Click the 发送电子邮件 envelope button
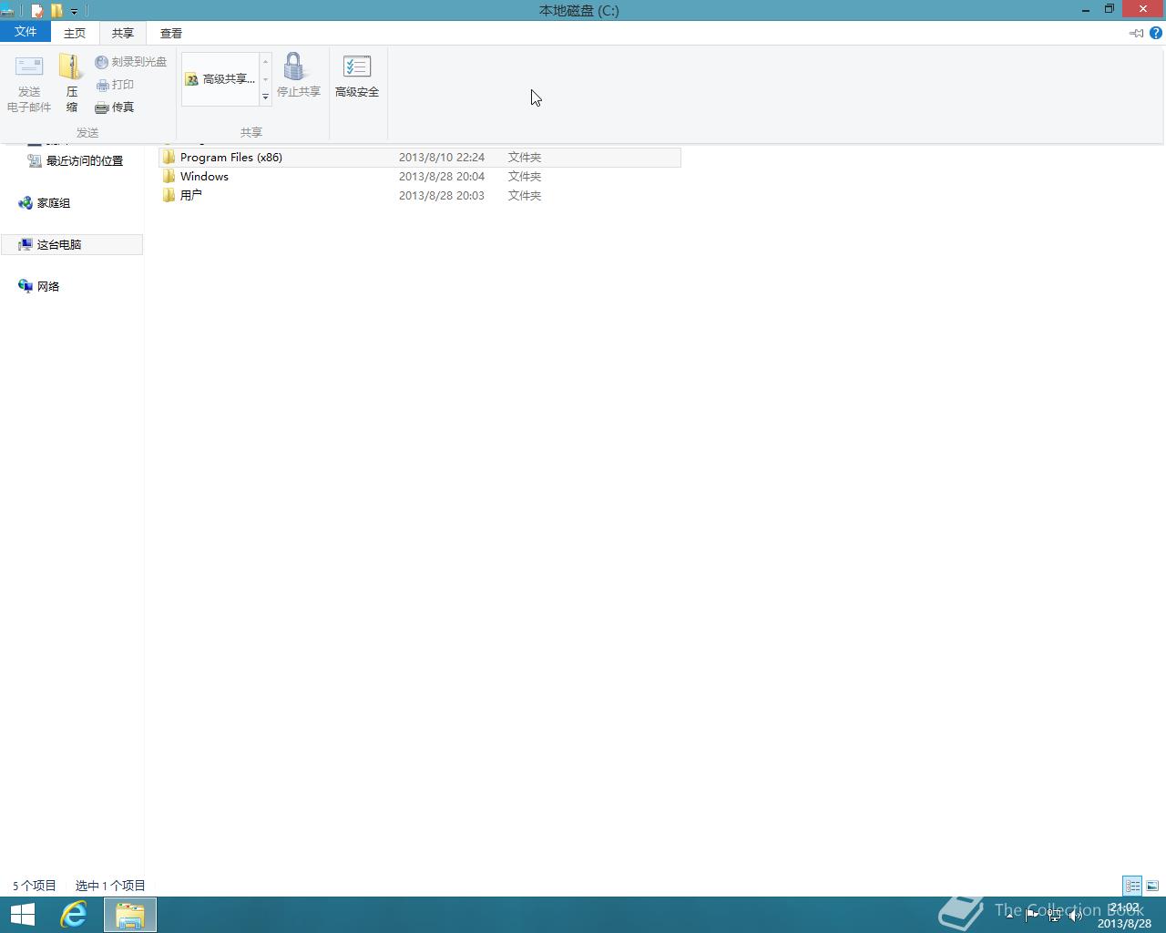Screen dimensions: 1166x933 tap(29, 83)
